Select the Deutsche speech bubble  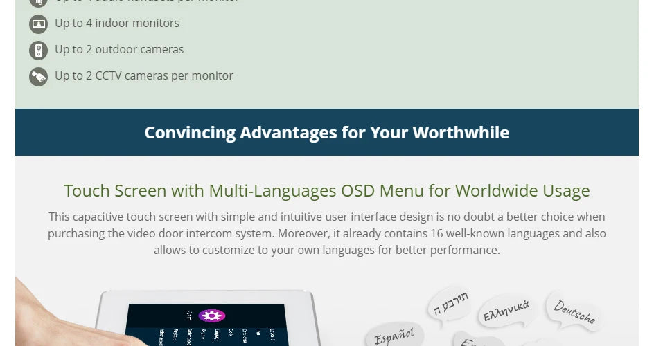[x=574, y=312]
